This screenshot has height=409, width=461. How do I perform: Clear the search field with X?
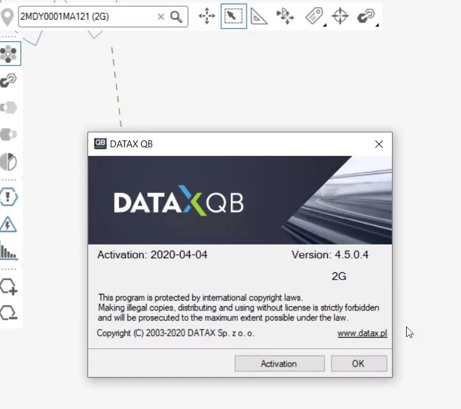coord(161,17)
